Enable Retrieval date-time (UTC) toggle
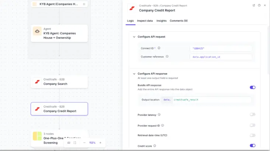The width and height of the screenshot is (270, 151). pos(253,135)
